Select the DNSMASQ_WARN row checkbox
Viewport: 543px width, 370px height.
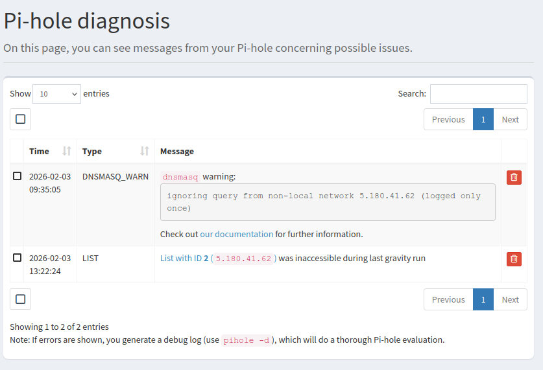point(17,176)
